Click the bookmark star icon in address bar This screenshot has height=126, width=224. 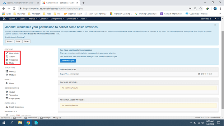[201, 9]
